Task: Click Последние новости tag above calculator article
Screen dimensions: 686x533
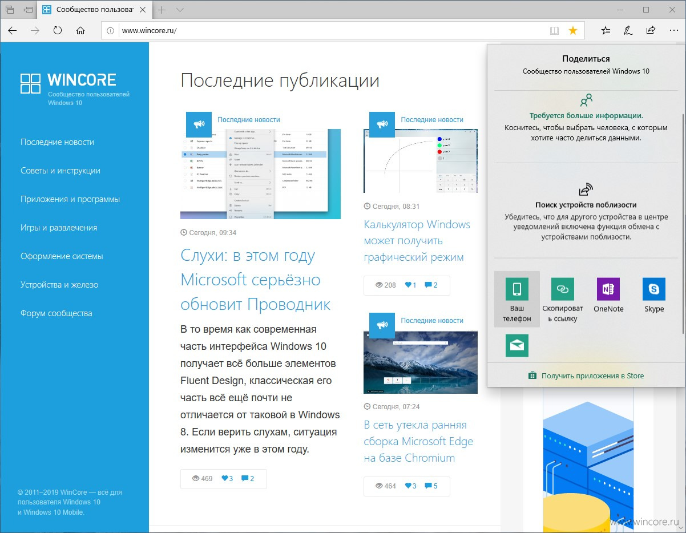Action: [432, 119]
